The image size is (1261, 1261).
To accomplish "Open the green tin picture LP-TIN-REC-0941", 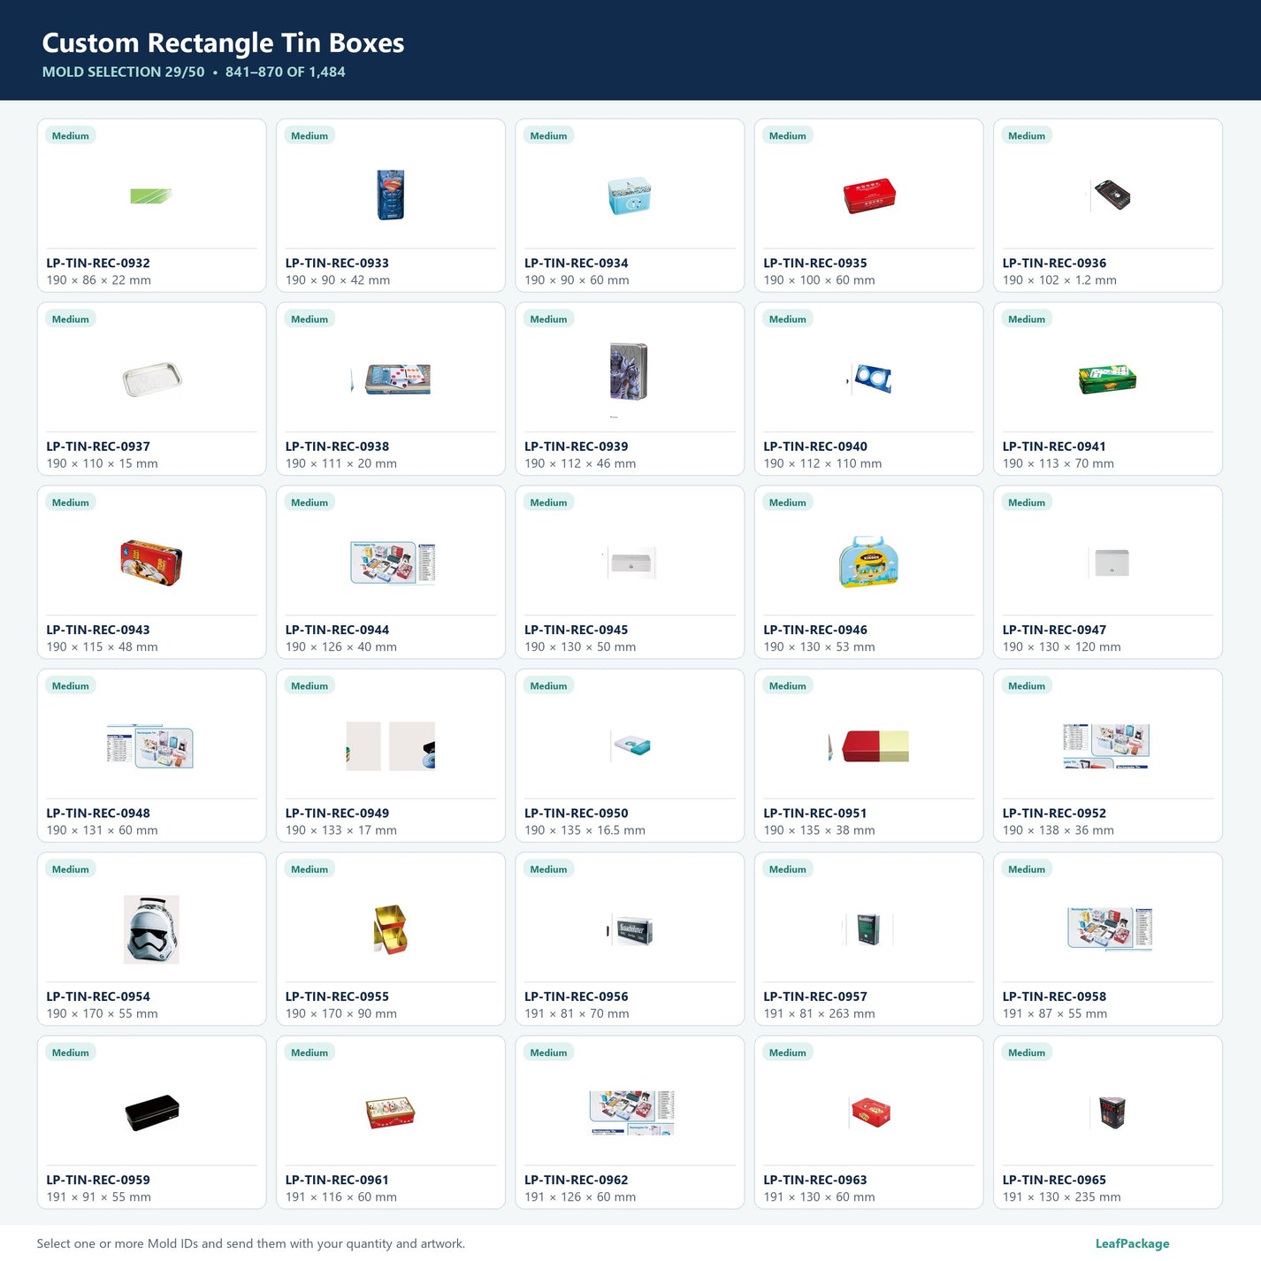I will tap(1107, 379).
